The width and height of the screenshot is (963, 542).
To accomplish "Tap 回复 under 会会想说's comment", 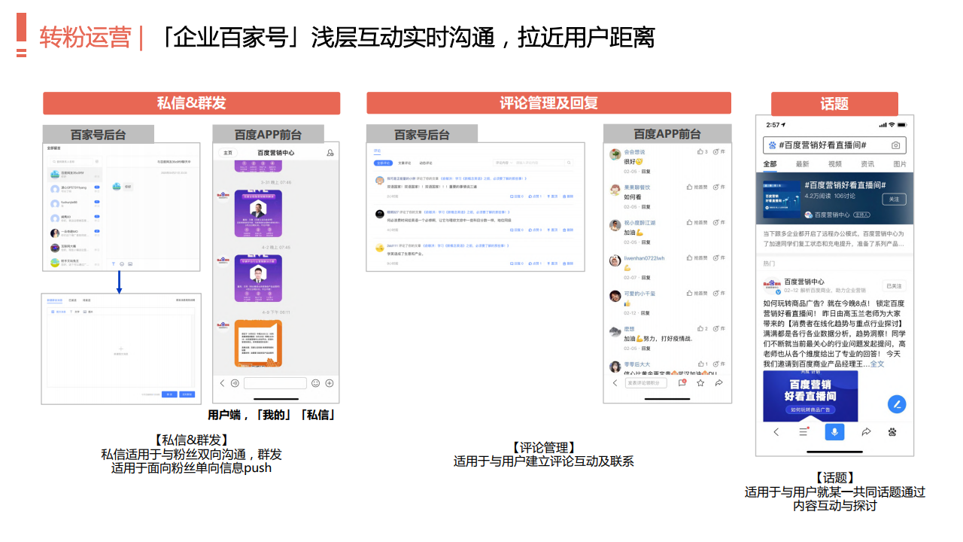I will [x=646, y=172].
